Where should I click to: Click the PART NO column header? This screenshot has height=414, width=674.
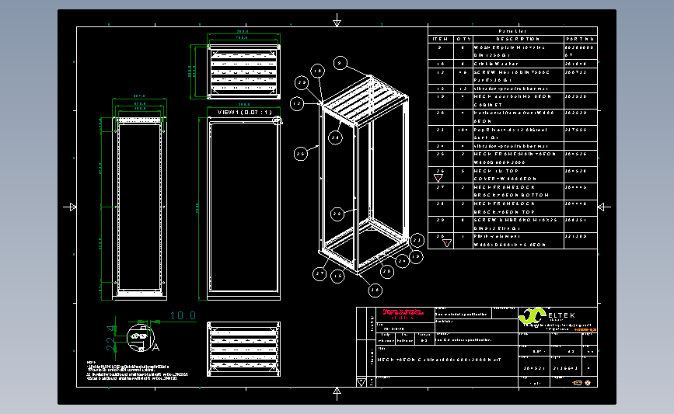580,39
